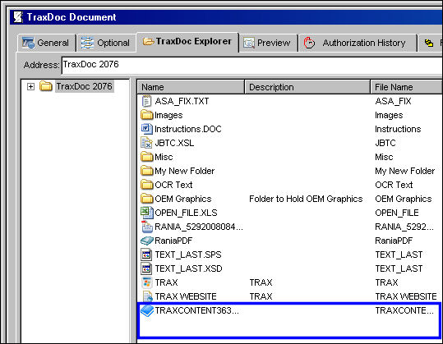This screenshot has height=344, width=443.
Task: Open the General tab
Action: pyautogui.click(x=47, y=43)
